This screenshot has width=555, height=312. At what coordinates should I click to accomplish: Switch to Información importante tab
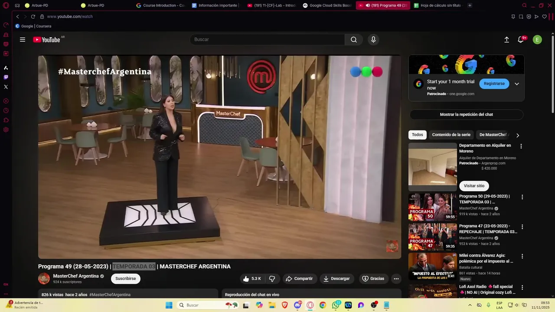pyautogui.click(x=215, y=6)
